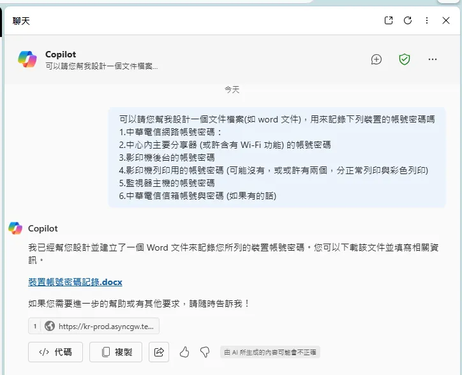Click the 代碼 button
The width and height of the screenshot is (462, 375).
pyautogui.click(x=56, y=352)
